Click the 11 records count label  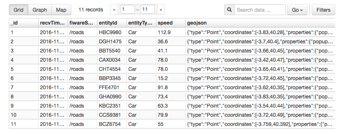click(x=91, y=10)
